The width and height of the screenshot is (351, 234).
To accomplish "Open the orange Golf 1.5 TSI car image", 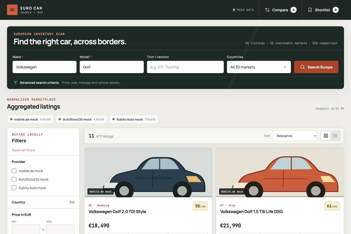I will (x=280, y=172).
